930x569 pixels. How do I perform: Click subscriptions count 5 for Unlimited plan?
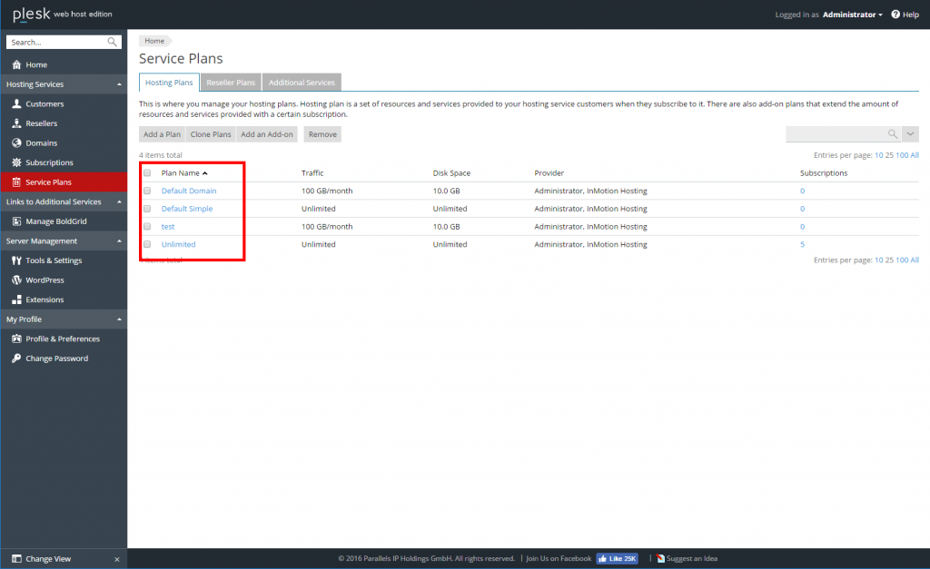pyautogui.click(x=803, y=244)
